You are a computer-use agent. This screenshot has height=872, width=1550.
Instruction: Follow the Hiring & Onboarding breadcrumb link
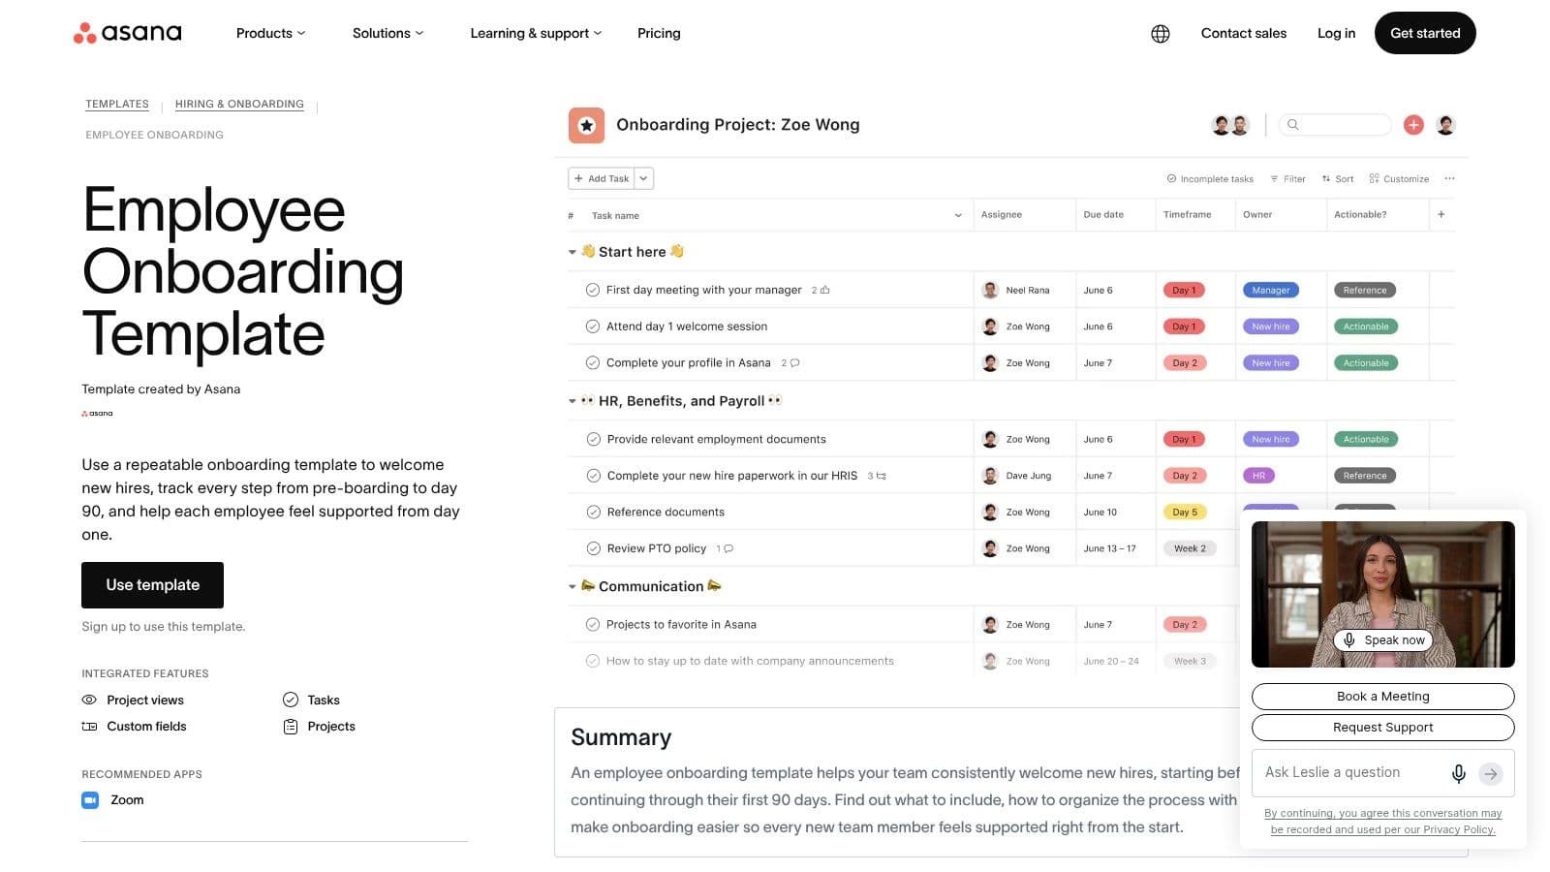tap(239, 104)
